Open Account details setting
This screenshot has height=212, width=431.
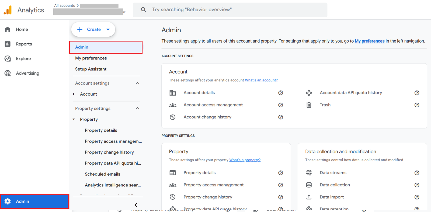[x=199, y=93]
